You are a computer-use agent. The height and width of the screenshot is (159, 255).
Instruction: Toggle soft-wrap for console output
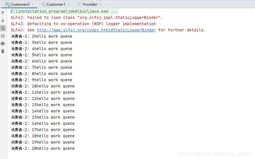coord(3,28)
